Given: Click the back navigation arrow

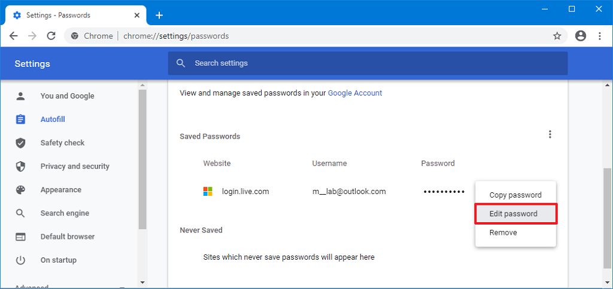Looking at the screenshot, I should tap(13, 36).
